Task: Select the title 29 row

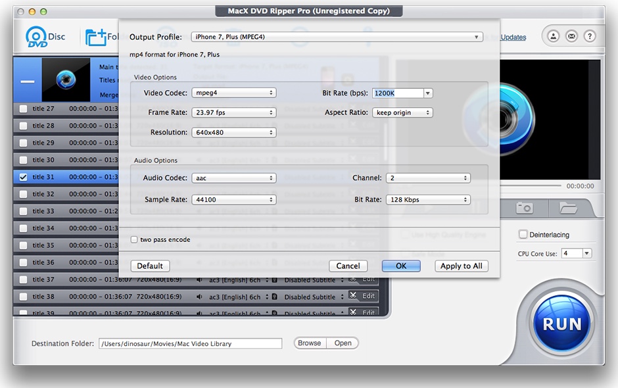Action: pos(66,143)
